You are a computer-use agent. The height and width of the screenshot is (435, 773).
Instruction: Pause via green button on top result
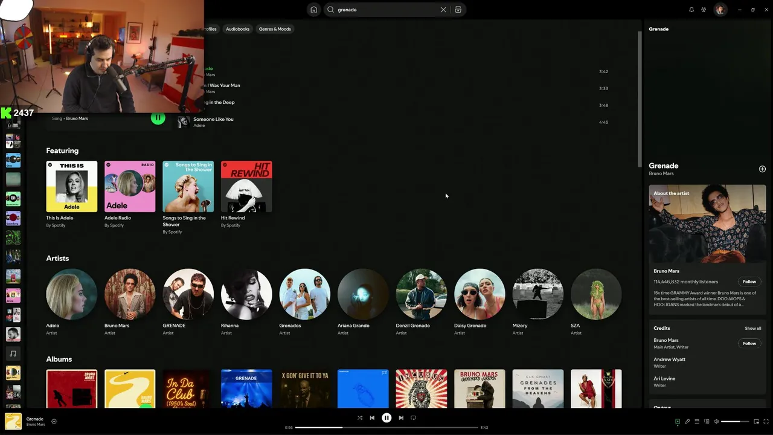158,118
